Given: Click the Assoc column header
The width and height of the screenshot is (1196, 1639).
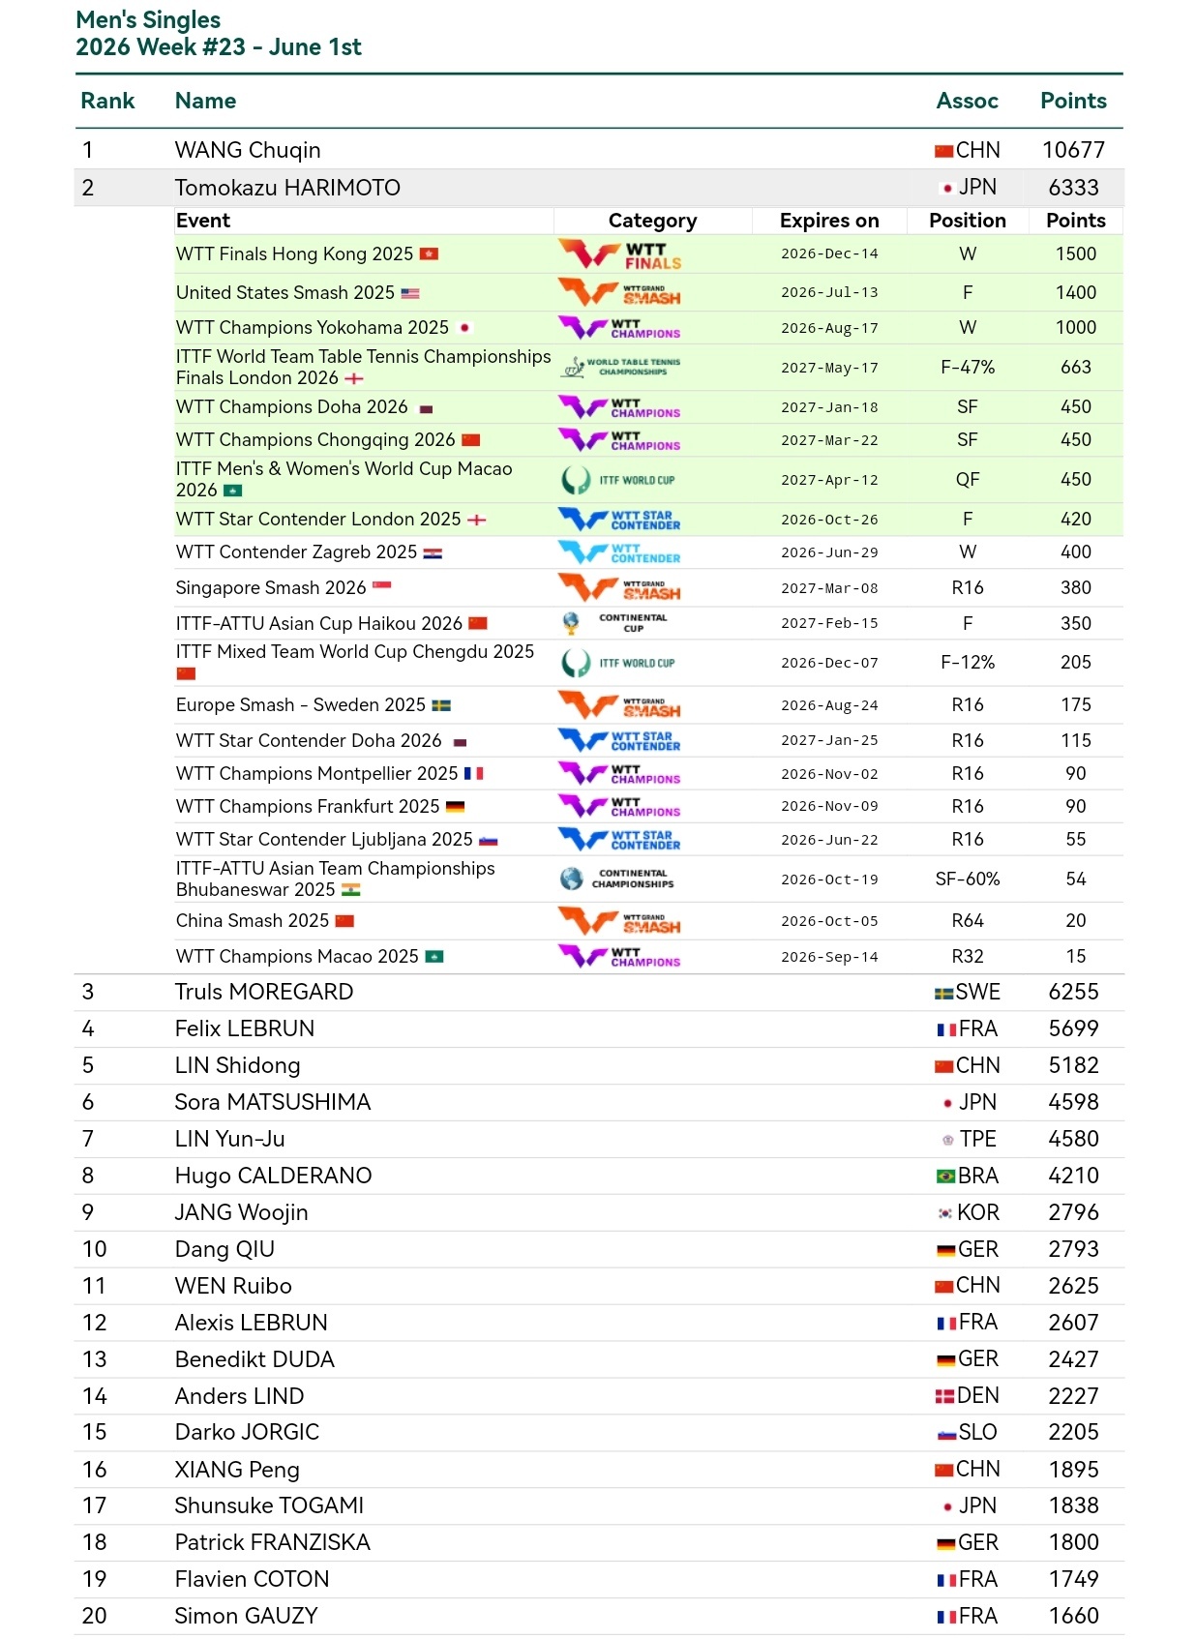Looking at the screenshot, I should [x=967, y=101].
